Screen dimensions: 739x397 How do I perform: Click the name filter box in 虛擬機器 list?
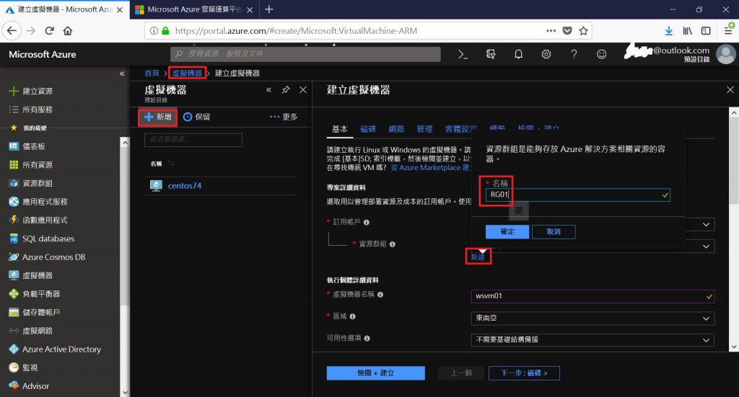coord(193,140)
